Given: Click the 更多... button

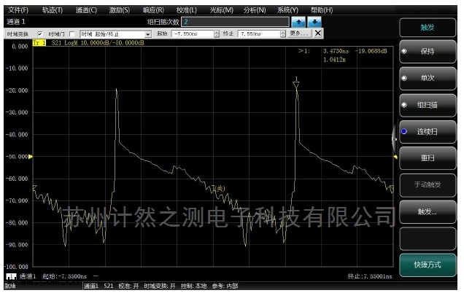Looking at the screenshot, I should click(300, 34).
